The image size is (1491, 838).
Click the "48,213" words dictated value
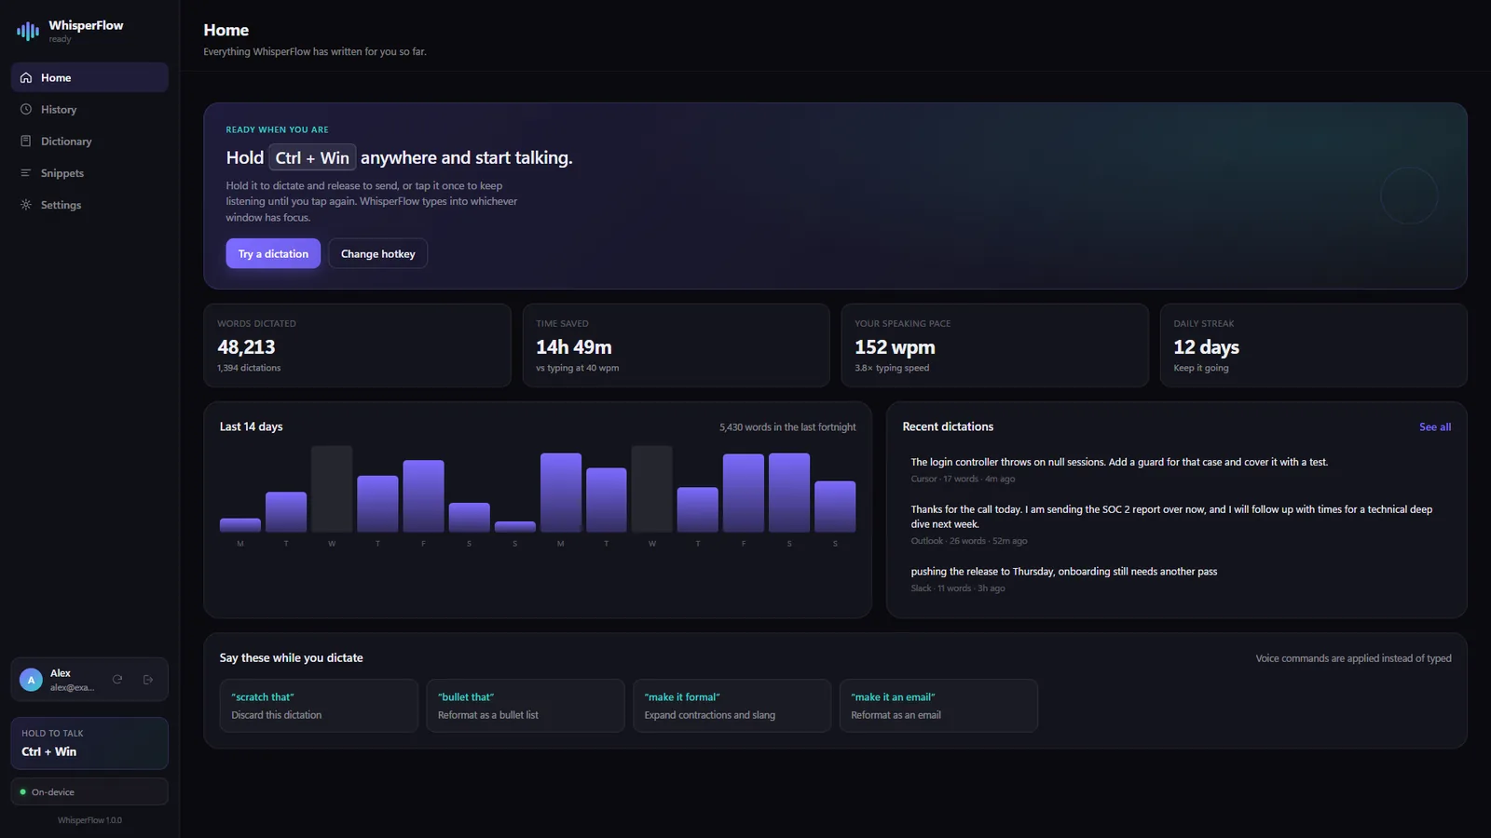tap(246, 347)
